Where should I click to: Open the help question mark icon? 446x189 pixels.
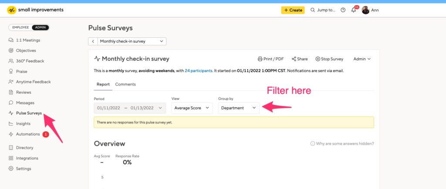pyautogui.click(x=343, y=10)
